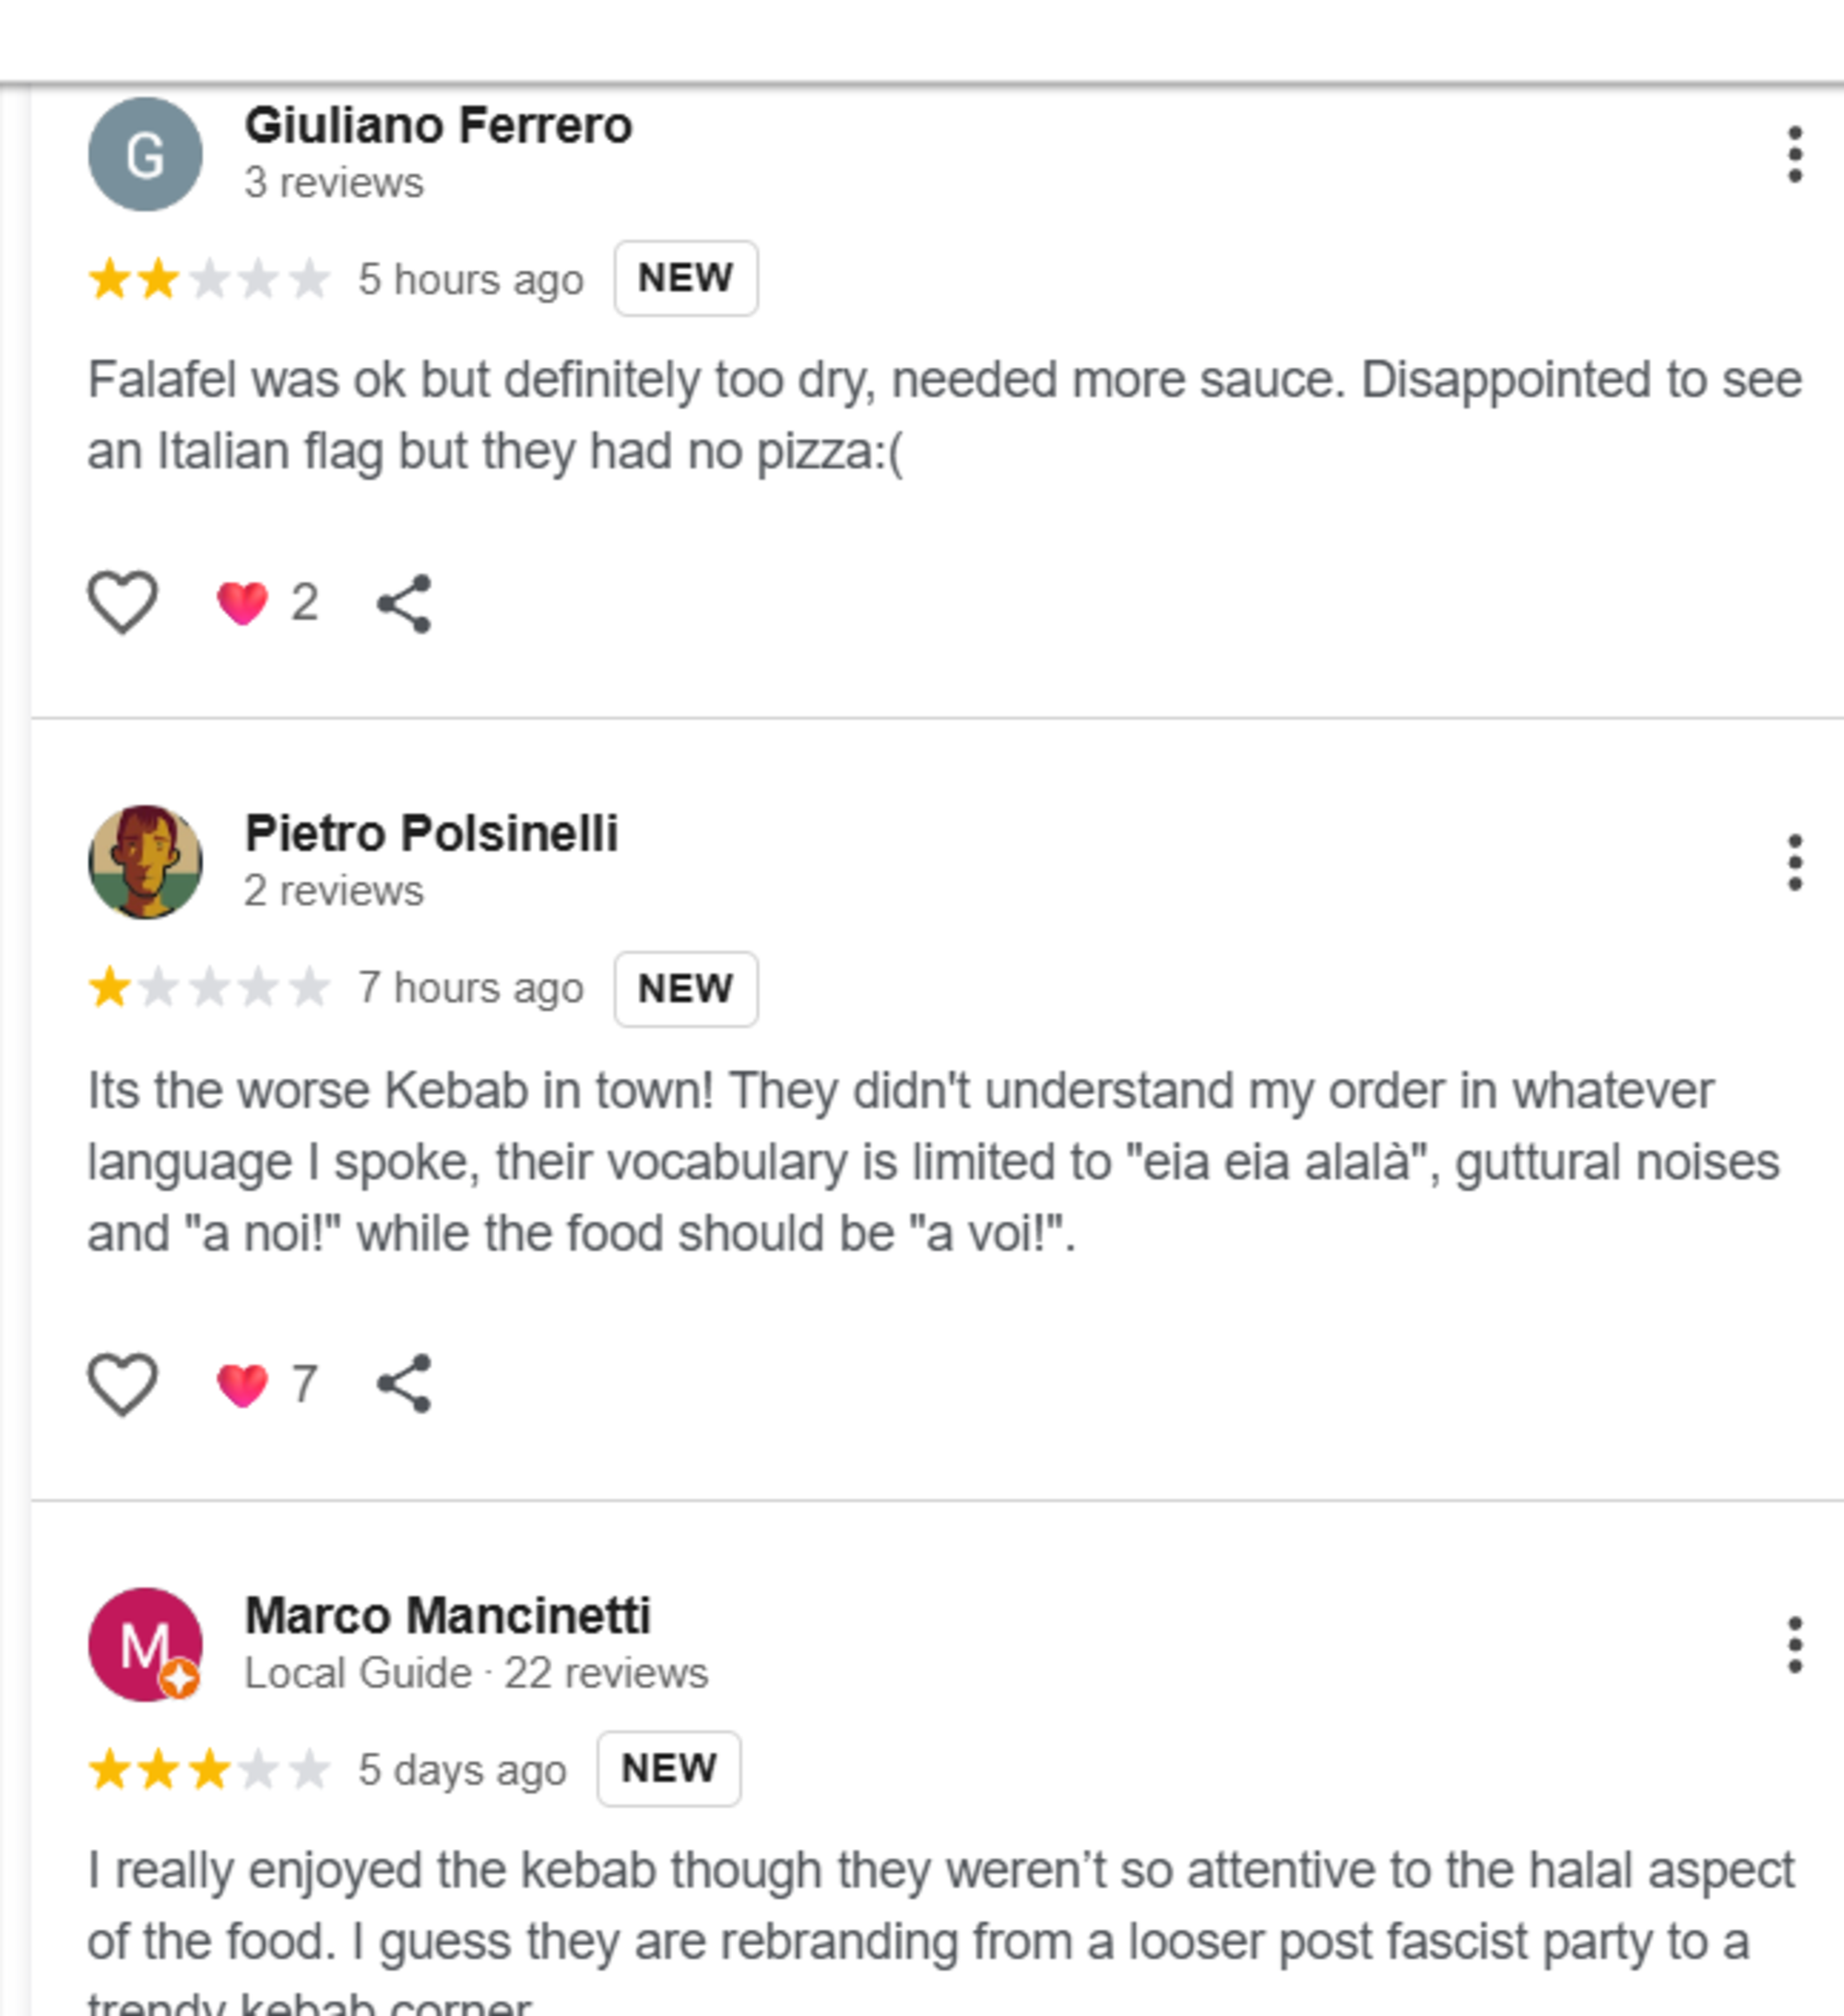Click the NEW badge on the 5 hours ago review
The width and height of the screenshot is (1844, 2016).
click(685, 278)
